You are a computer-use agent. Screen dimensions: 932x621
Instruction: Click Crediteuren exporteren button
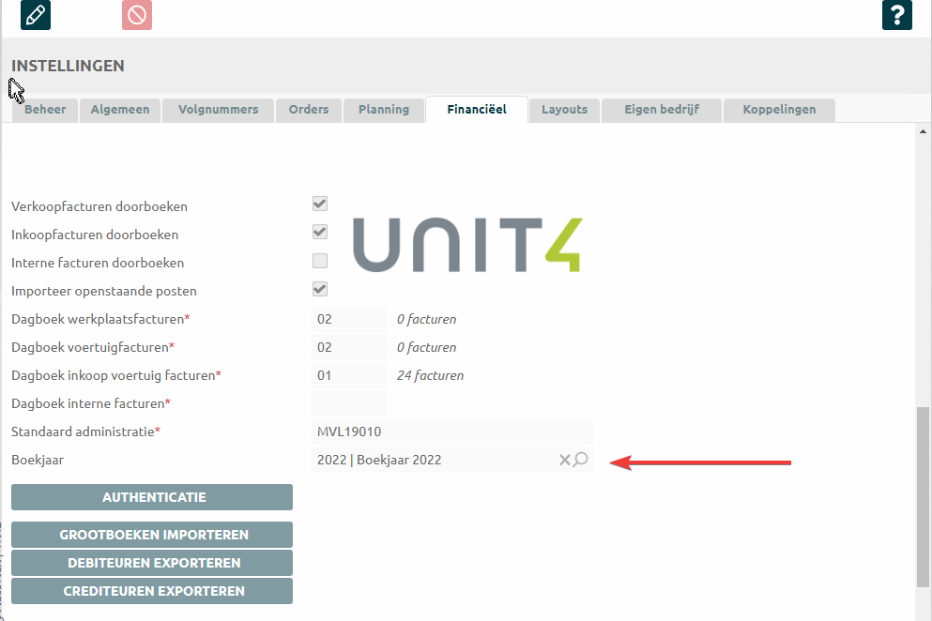click(152, 591)
